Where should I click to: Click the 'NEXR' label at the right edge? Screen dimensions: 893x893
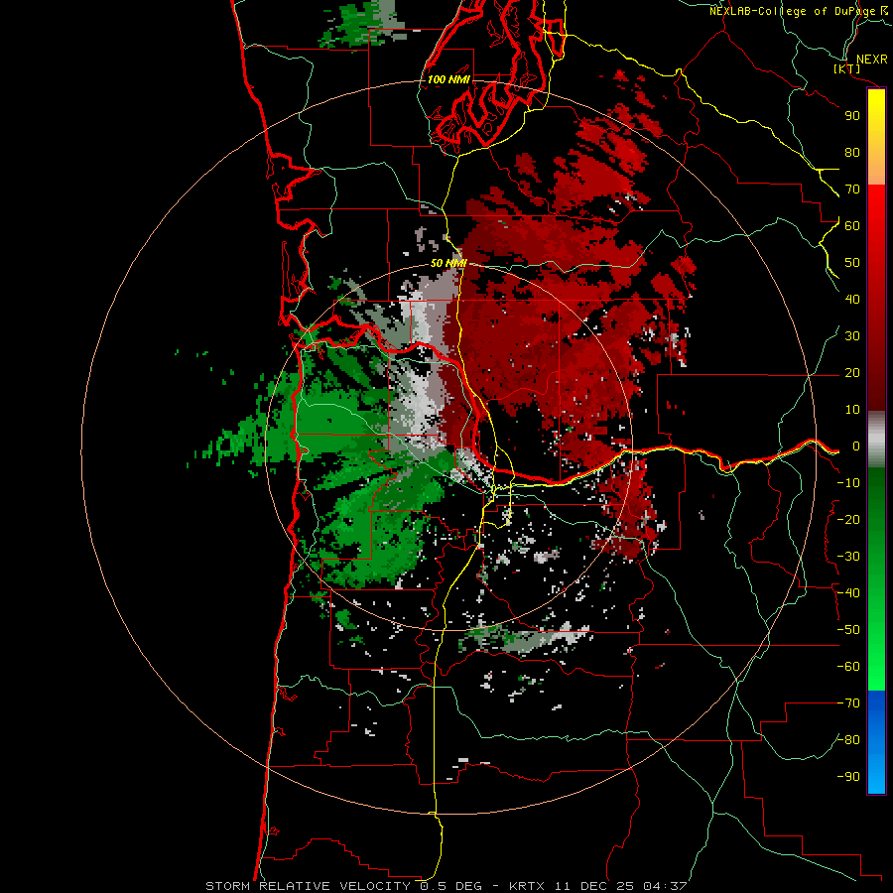(871, 60)
